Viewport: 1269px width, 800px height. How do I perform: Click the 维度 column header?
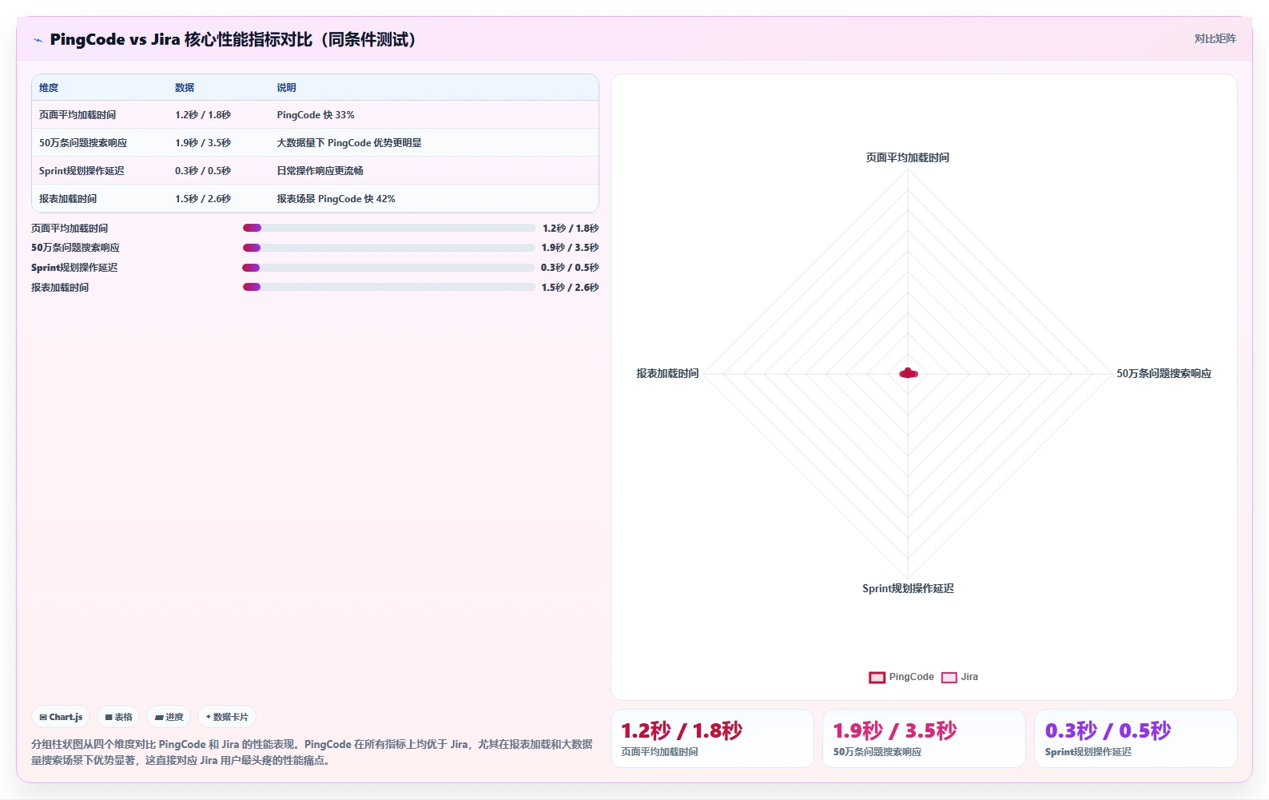[x=49, y=88]
